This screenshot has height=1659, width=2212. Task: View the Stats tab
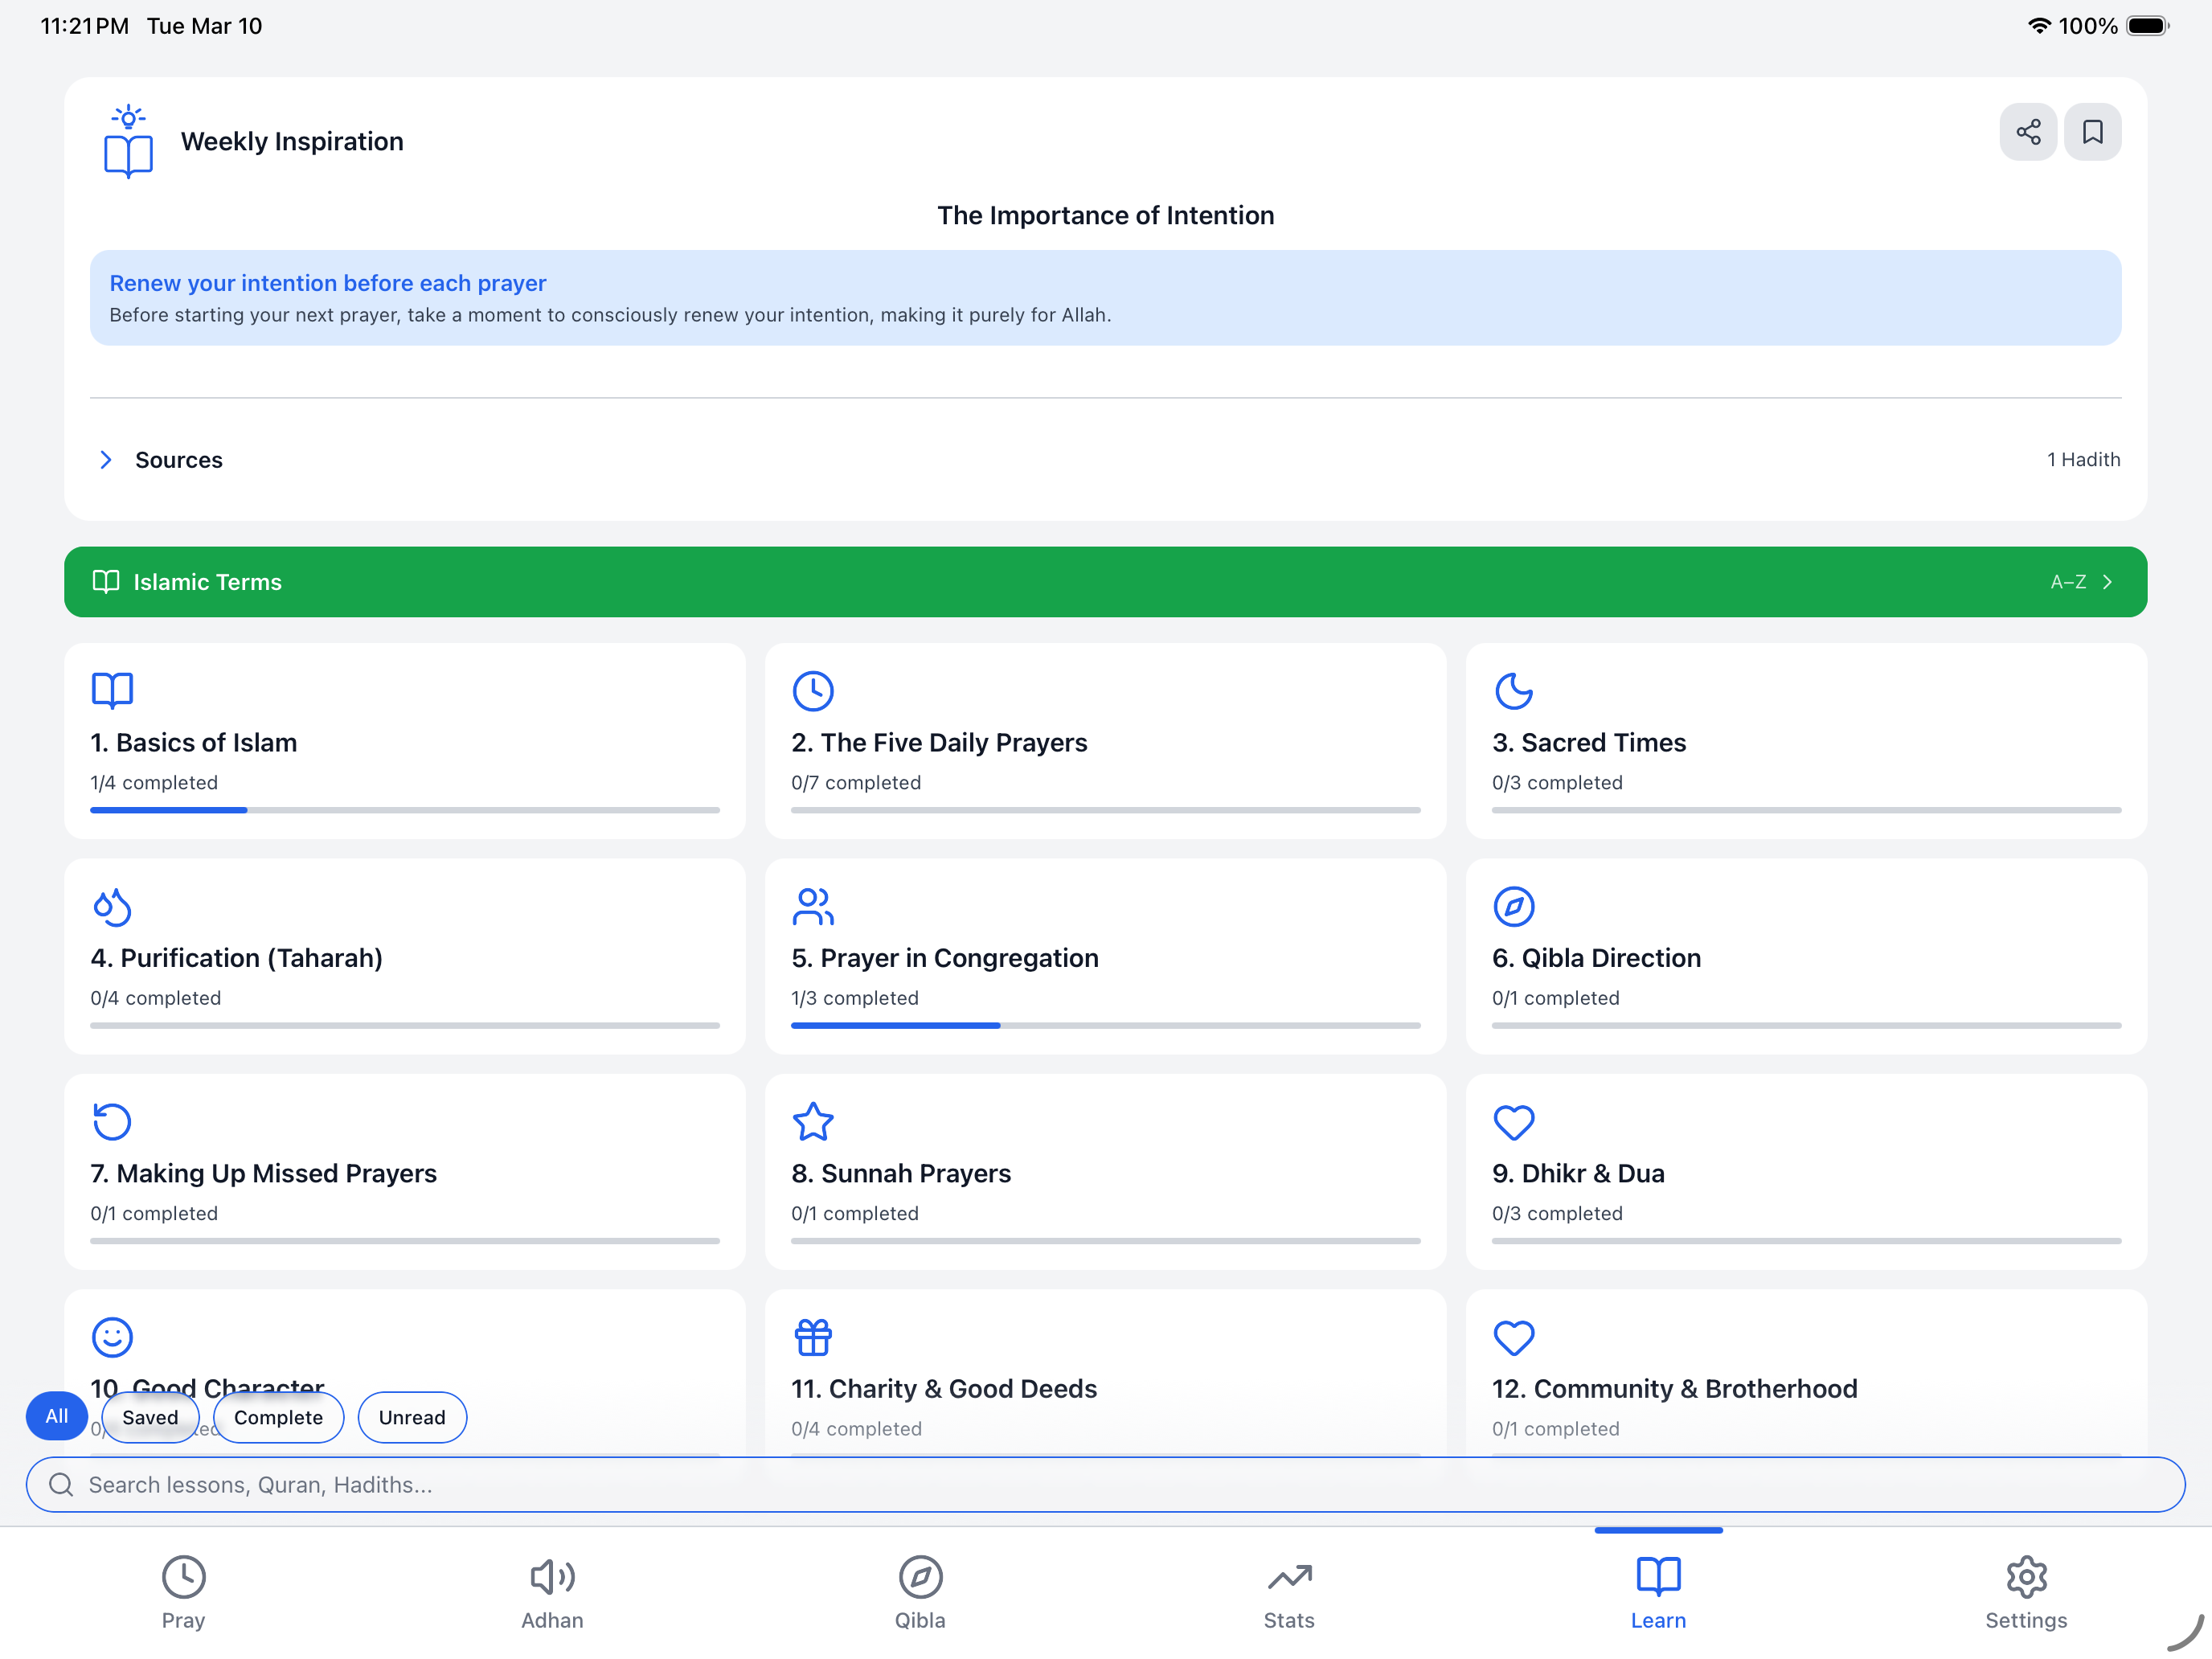tap(1289, 1592)
